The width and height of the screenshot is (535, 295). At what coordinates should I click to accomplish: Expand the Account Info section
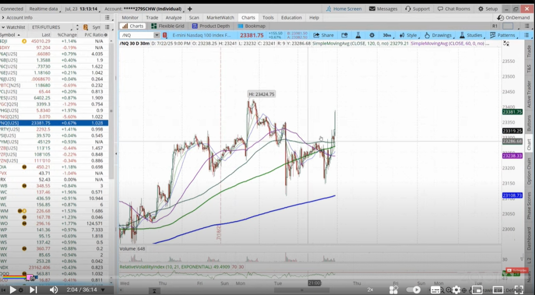tap(3, 18)
